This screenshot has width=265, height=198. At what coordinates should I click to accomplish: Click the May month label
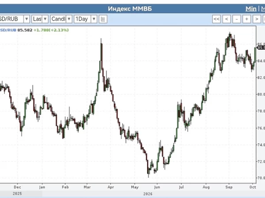[135, 187]
